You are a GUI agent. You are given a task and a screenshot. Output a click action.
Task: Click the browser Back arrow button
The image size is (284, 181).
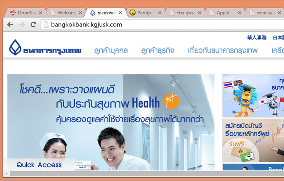click(x=10, y=25)
